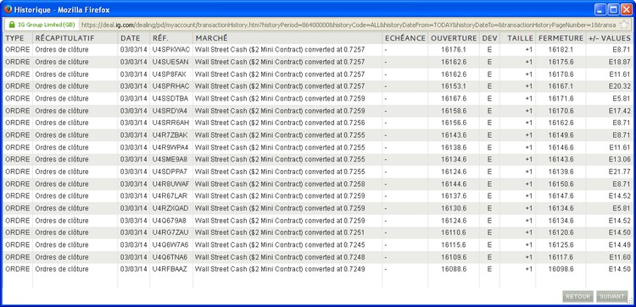Click closing price 16182.1
Viewport: 636px width, 307px height.
tap(561, 50)
